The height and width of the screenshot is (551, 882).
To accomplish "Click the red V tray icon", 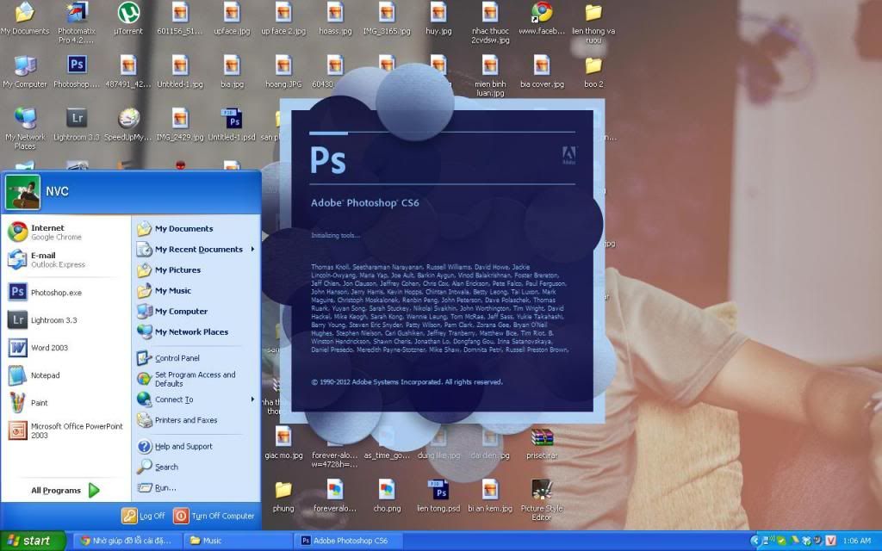I will (x=830, y=541).
